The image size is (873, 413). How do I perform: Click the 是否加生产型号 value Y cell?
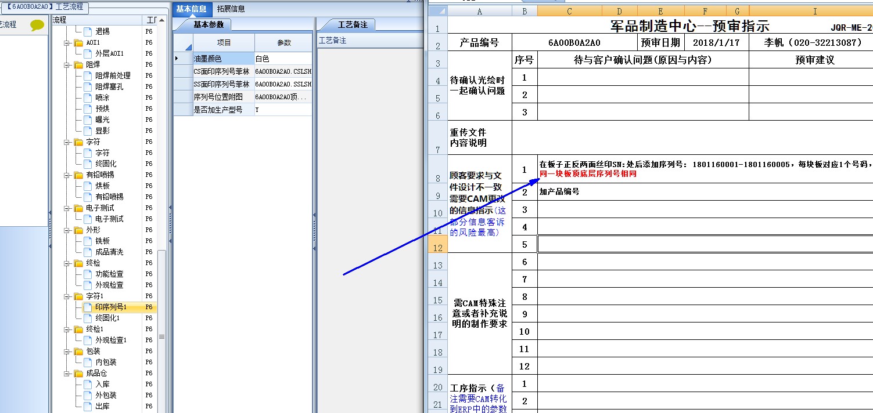[283, 110]
